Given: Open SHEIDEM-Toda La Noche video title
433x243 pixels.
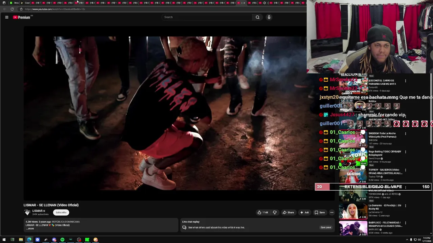Looking at the screenshot, I should tap(382, 135).
